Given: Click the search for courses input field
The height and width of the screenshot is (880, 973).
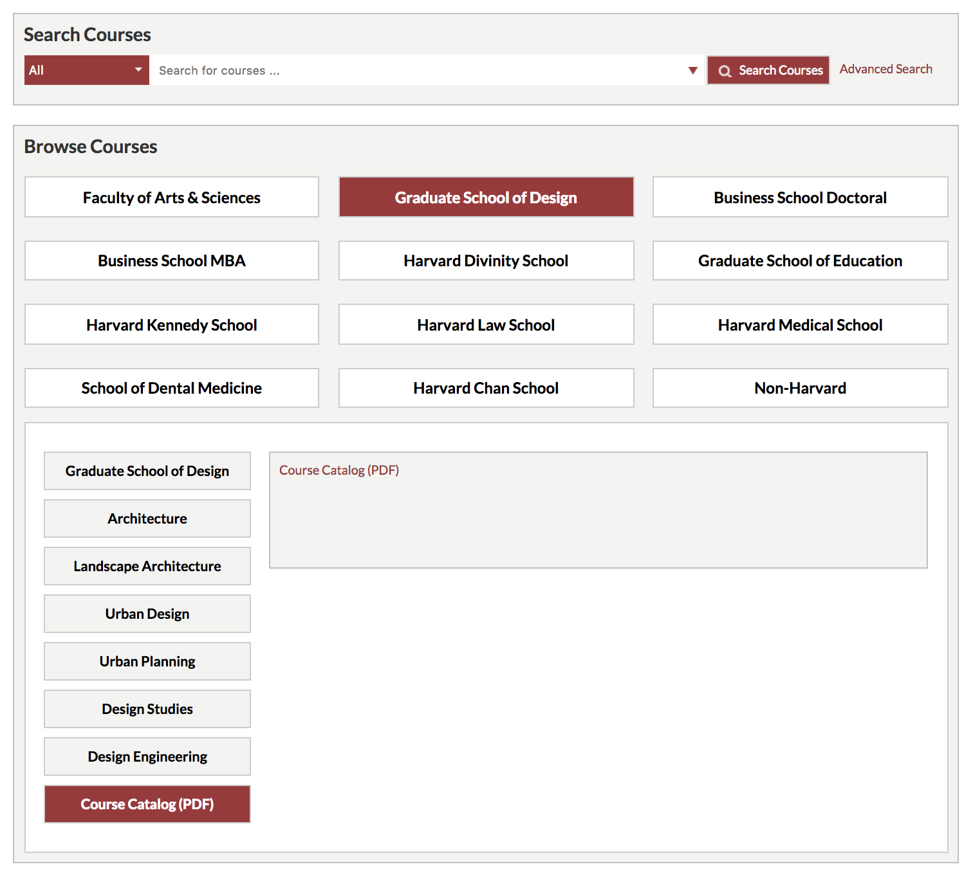Looking at the screenshot, I should click(418, 70).
